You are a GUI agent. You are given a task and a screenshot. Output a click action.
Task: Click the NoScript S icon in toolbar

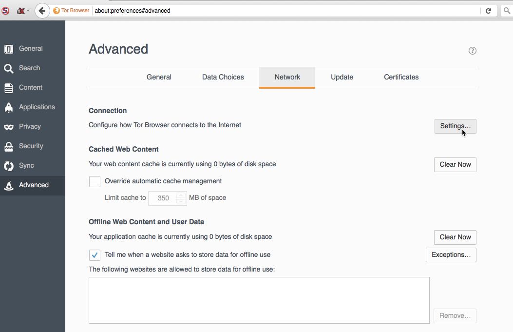coord(5,10)
